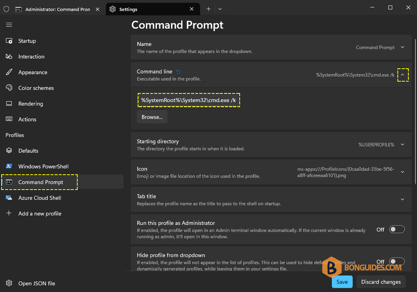Click the Settings tab gear icon

tap(113, 9)
